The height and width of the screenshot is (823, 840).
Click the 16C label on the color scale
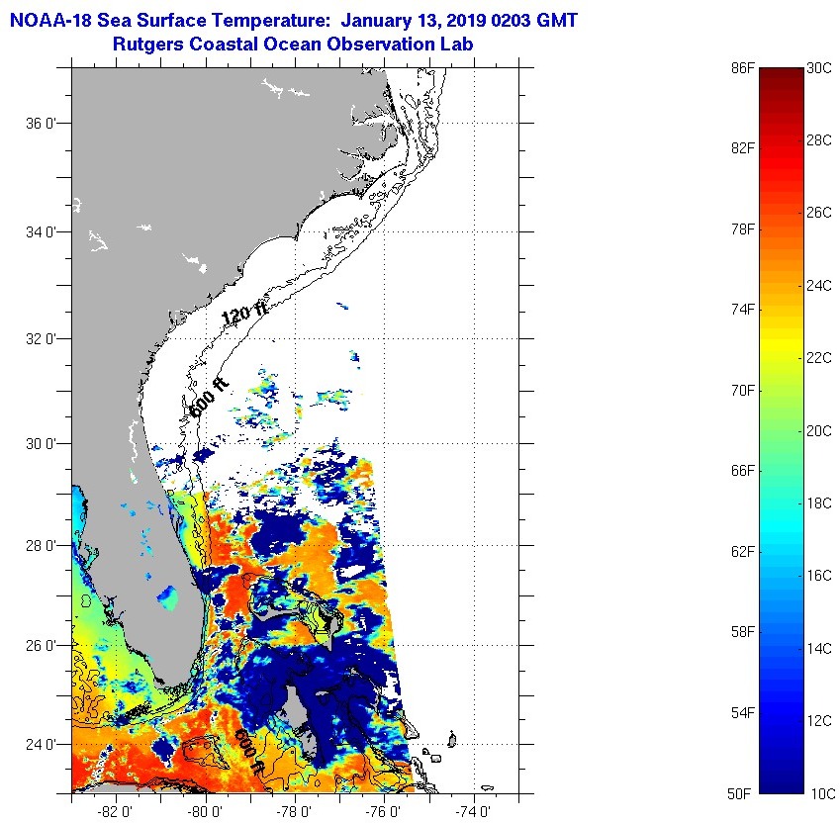tap(820, 575)
